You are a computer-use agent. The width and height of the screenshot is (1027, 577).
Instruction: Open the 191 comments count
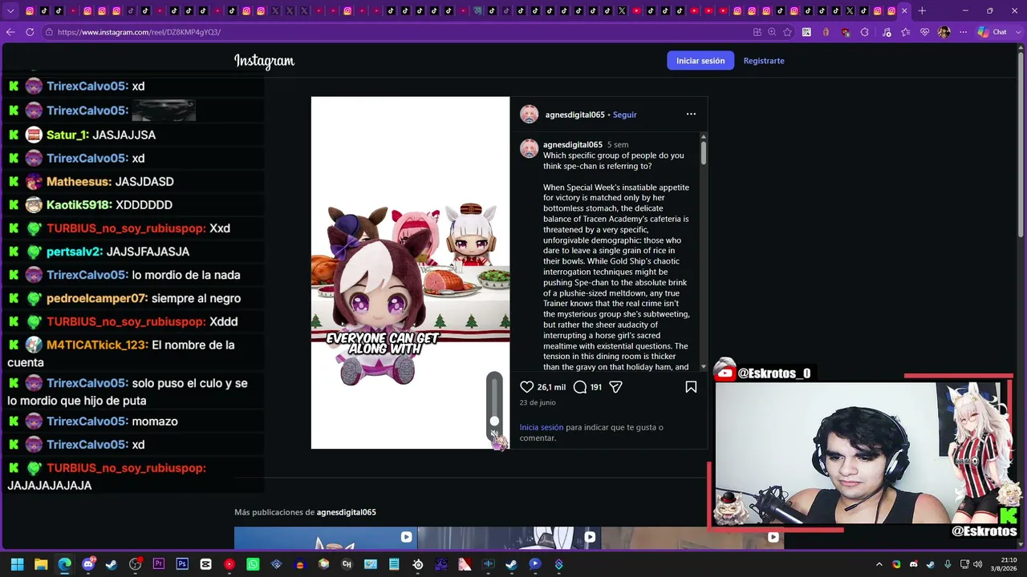tap(596, 387)
